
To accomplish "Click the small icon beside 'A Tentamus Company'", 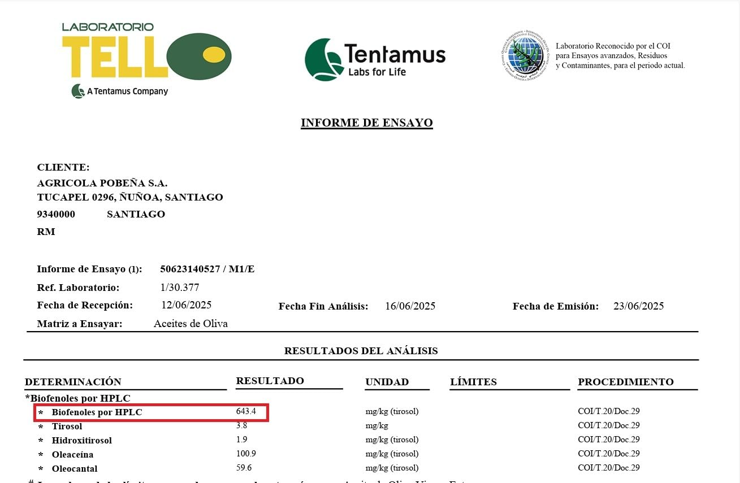I will pyautogui.click(x=78, y=91).
